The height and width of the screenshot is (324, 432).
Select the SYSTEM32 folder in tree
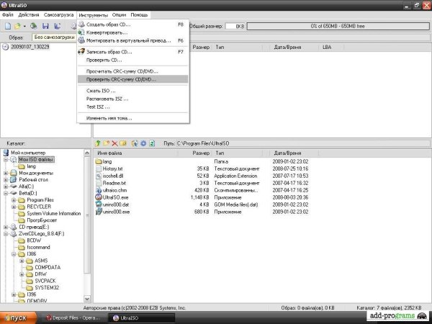(47, 287)
